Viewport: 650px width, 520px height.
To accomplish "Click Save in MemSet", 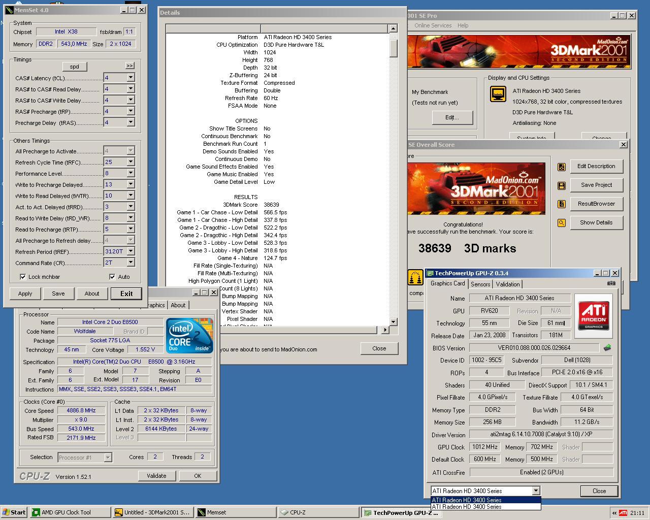I will click(x=58, y=294).
